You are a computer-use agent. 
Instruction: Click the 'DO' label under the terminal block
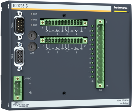coord(100,90)
